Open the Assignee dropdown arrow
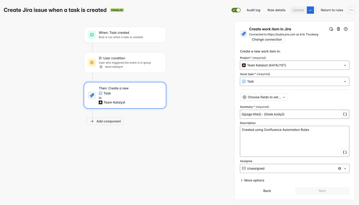Screen dimensions: 359x205 point(345,168)
